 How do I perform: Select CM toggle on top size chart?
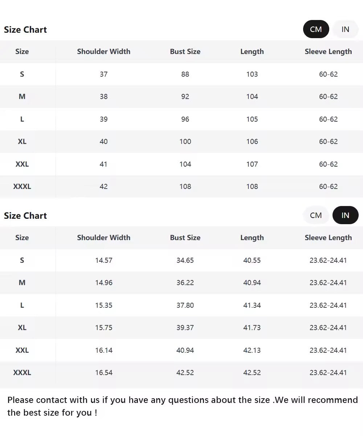[316, 29]
